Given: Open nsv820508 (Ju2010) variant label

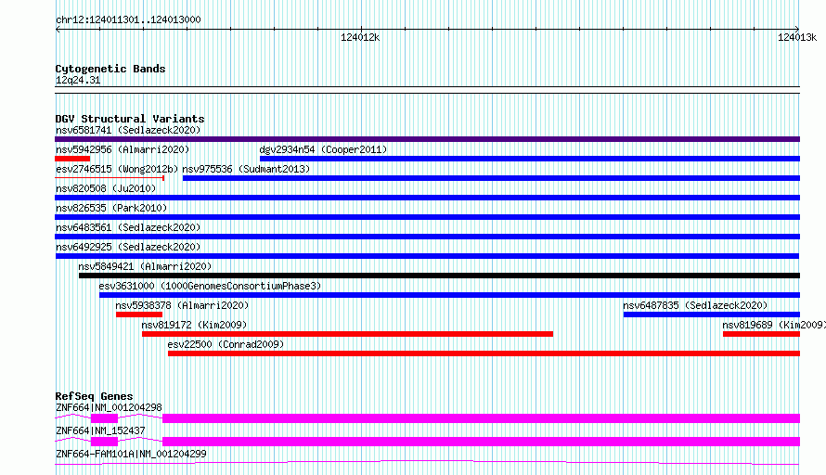Looking at the screenshot, I should [x=106, y=188].
